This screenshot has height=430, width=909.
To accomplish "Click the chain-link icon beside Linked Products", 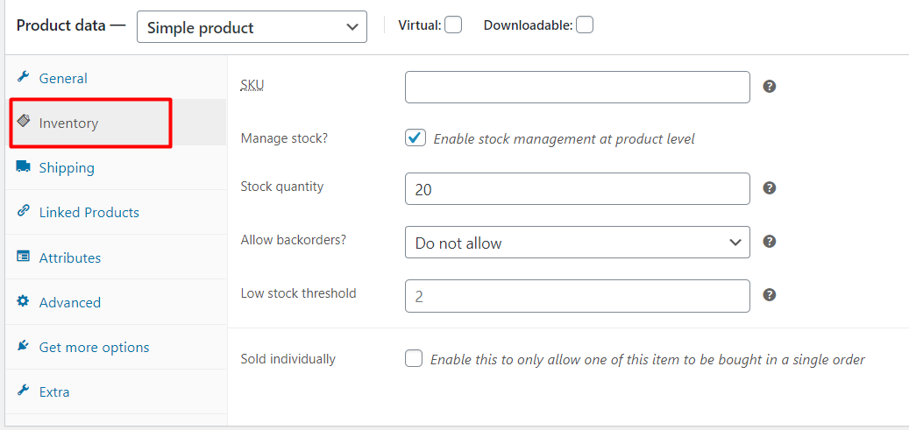I will pyautogui.click(x=24, y=212).
